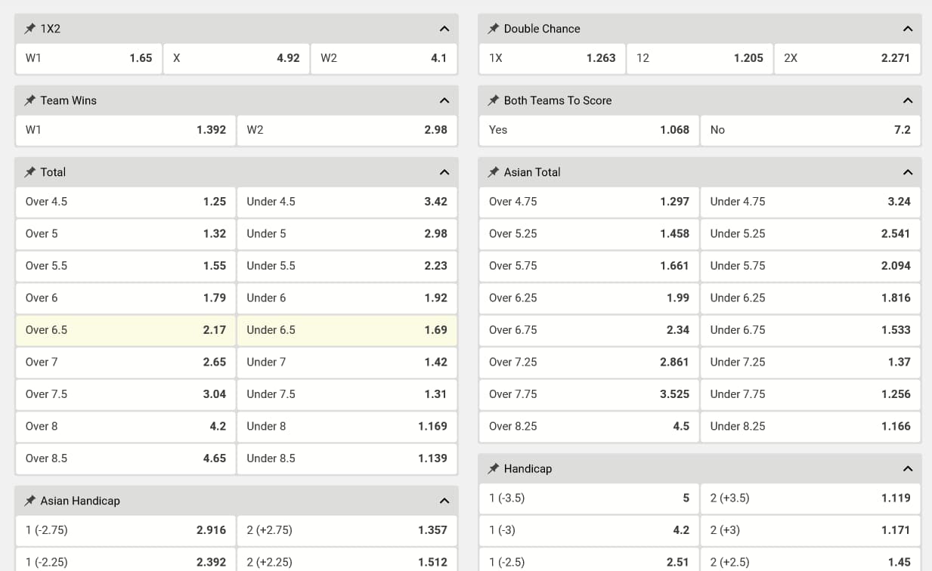Pin the Both Teams To Score market
932x571 pixels.
coord(494,100)
